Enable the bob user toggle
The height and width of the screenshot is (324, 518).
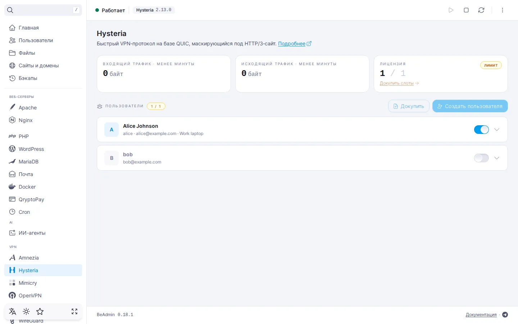pos(481,158)
